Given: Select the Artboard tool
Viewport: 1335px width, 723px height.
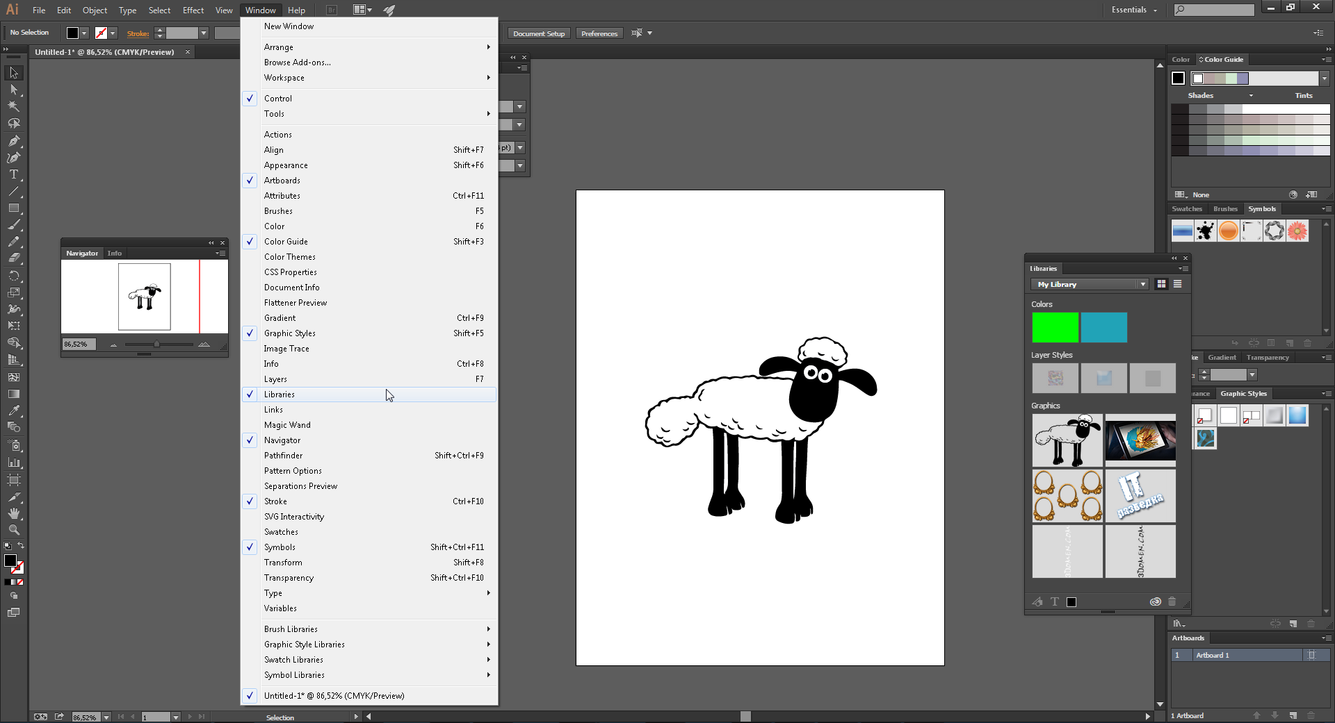Looking at the screenshot, I should pos(13,479).
